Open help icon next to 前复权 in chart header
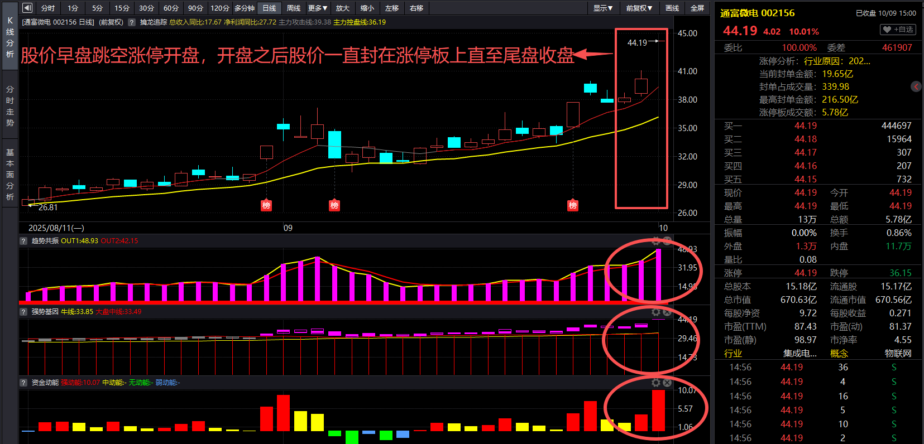Image resolution: width=924 pixels, height=444 pixels. click(x=132, y=22)
